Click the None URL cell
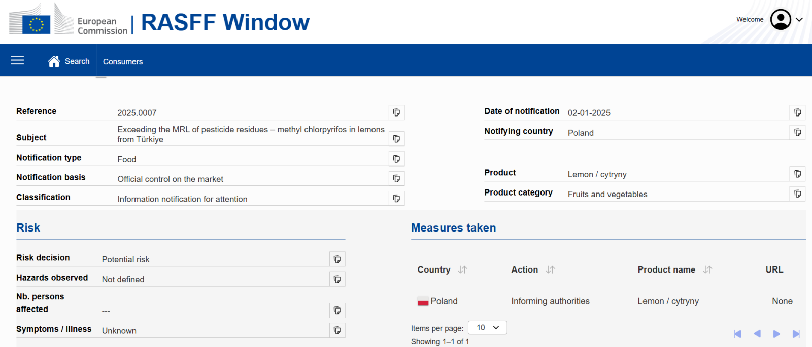Image resolution: width=812 pixels, height=347 pixels. 782,301
